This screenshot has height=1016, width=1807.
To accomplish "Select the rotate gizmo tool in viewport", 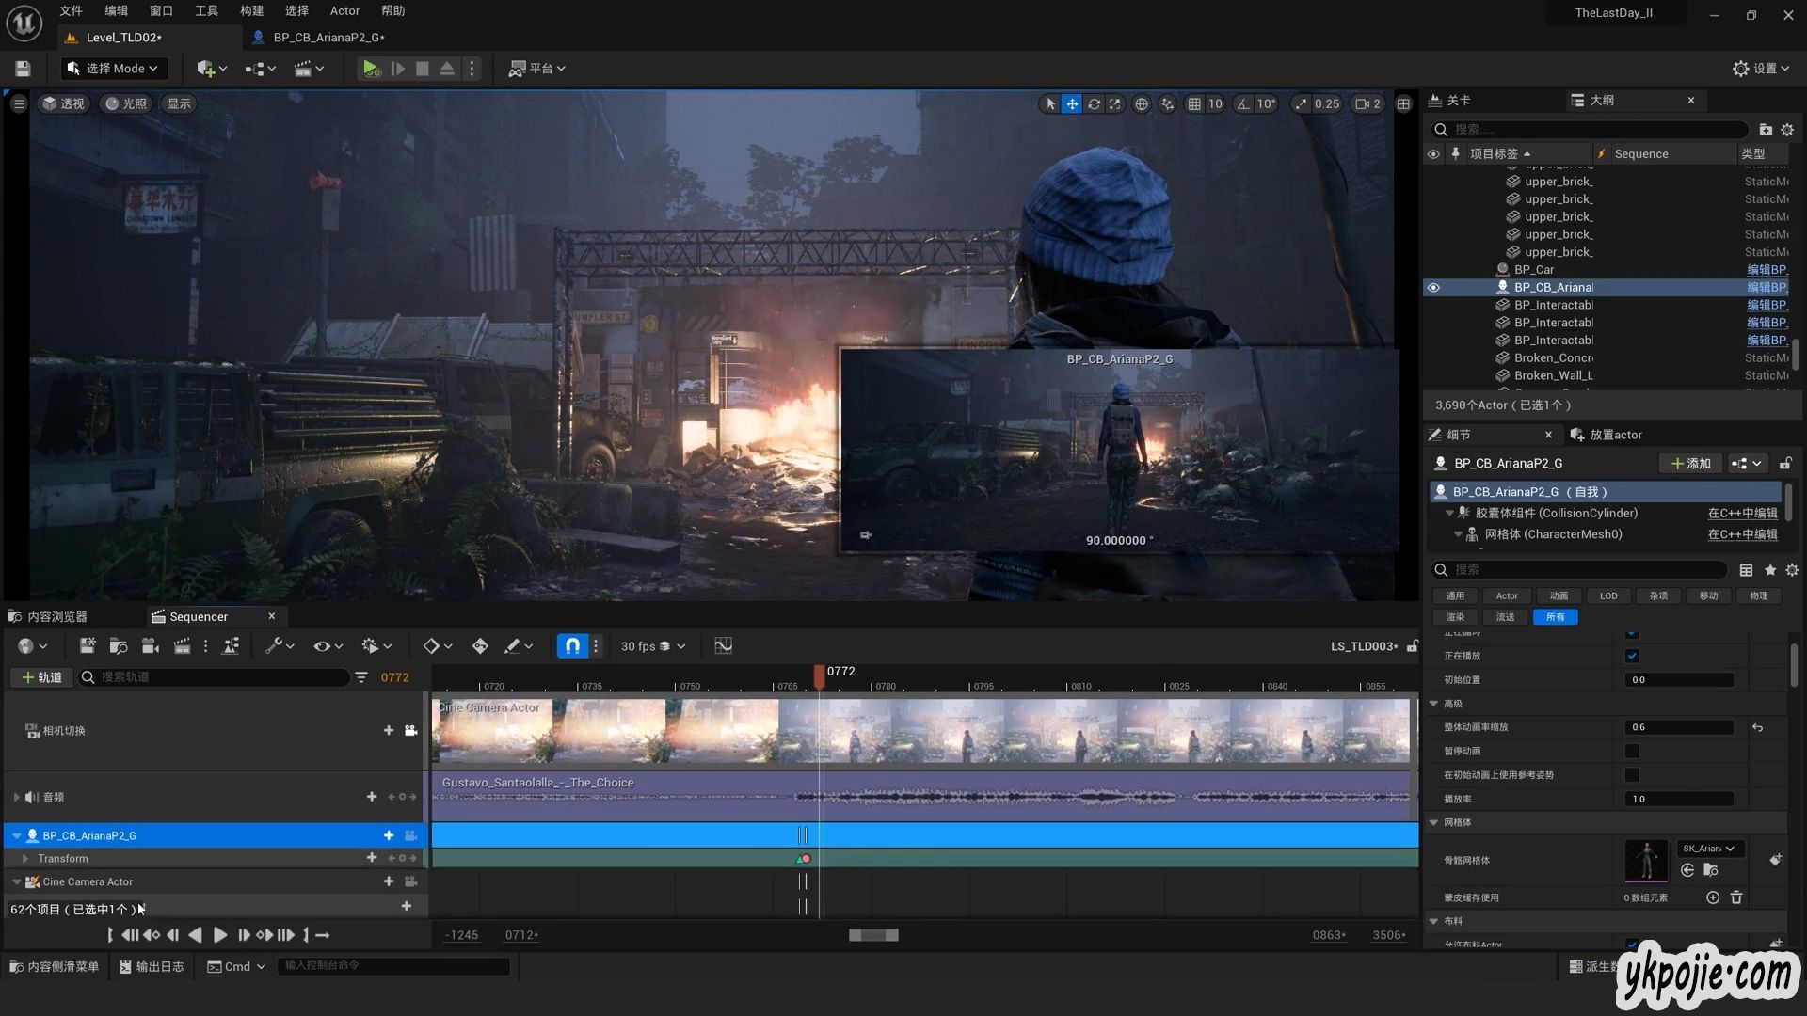I will [1094, 104].
